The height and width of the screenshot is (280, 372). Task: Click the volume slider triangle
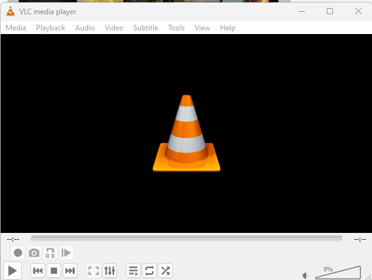tap(338, 273)
